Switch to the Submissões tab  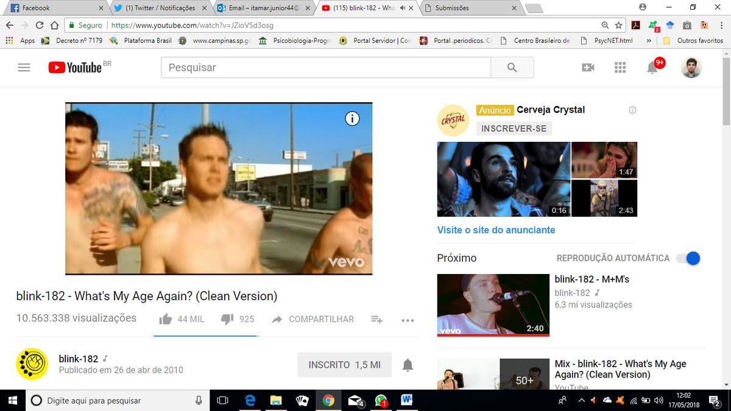click(x=473, y=8)
